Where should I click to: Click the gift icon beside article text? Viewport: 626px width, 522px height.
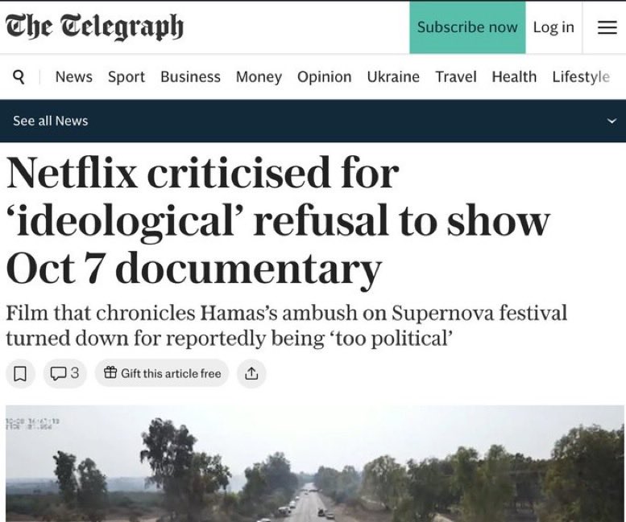coord(110,373)
